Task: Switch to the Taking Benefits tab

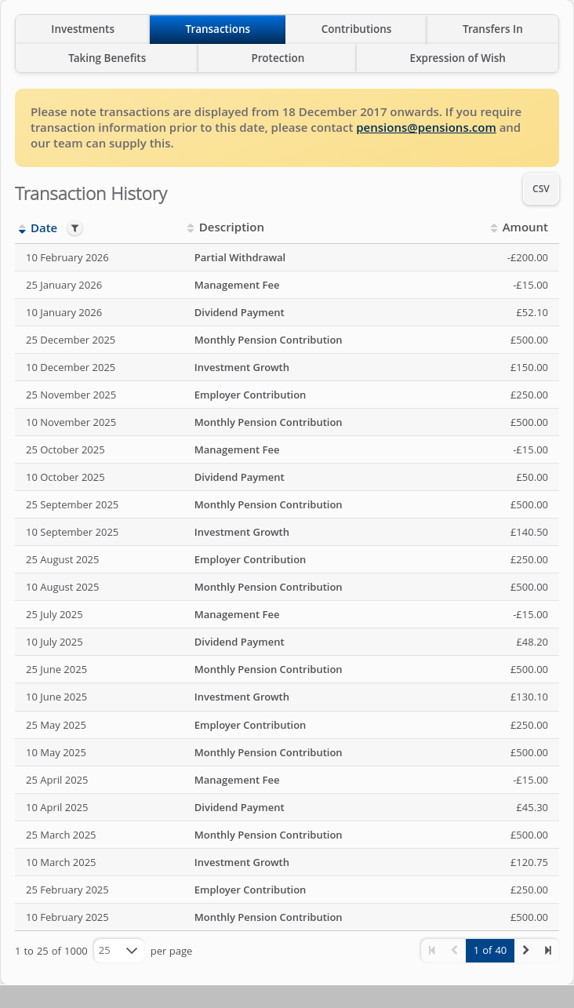Action: (107, 58)
